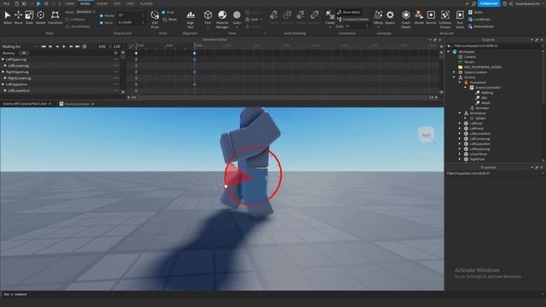546x307 pixels.
Task: Open the FILE menu
Action: (7, 3)
